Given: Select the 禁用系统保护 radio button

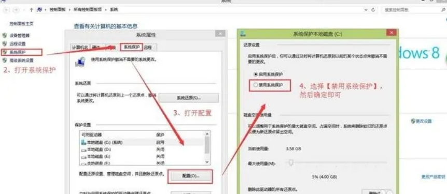Looking at the screenshot, I should click(x=256, y=85).
